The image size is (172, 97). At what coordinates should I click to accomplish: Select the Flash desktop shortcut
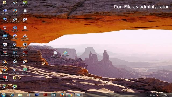point(25,54)
